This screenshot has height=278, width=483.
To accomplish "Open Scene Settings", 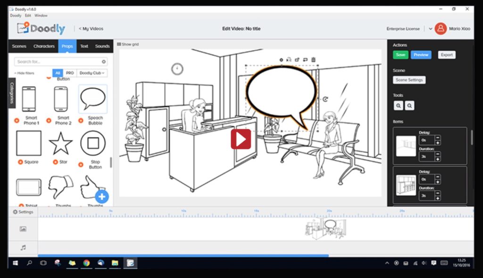I will 409,80.
